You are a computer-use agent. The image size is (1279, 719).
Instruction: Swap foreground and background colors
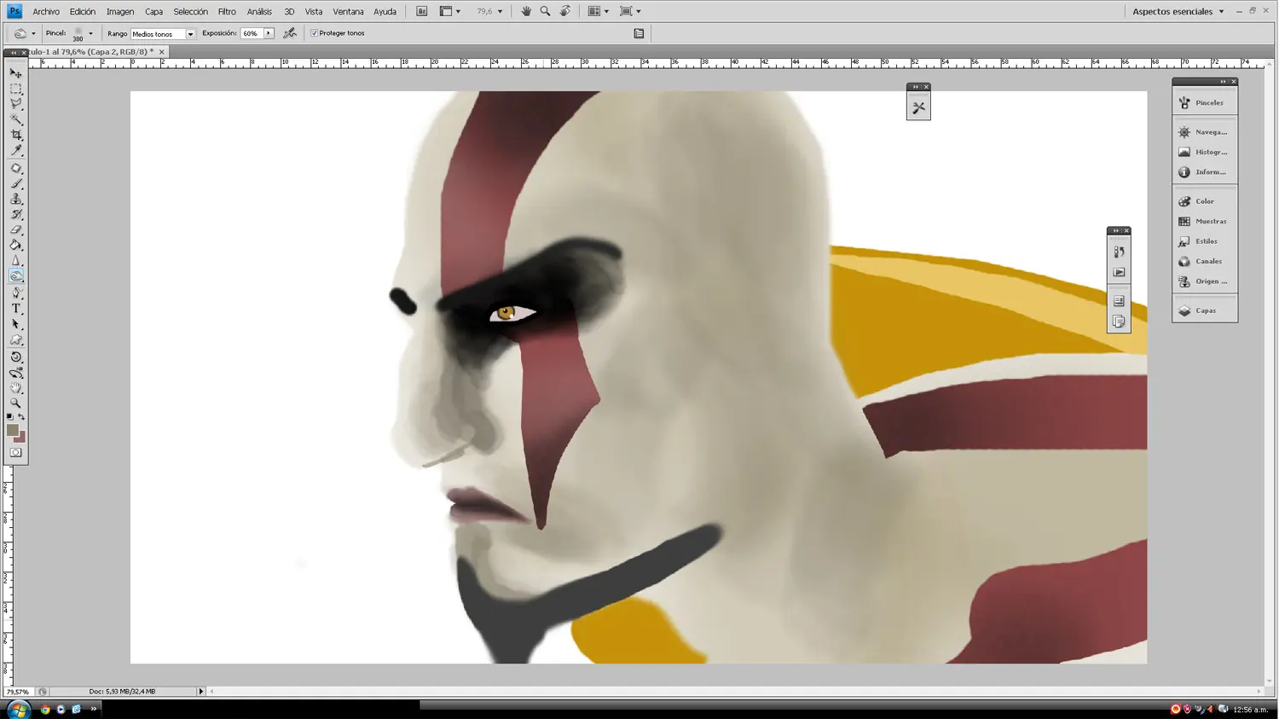pyautogui.click(x=21, y=417)
